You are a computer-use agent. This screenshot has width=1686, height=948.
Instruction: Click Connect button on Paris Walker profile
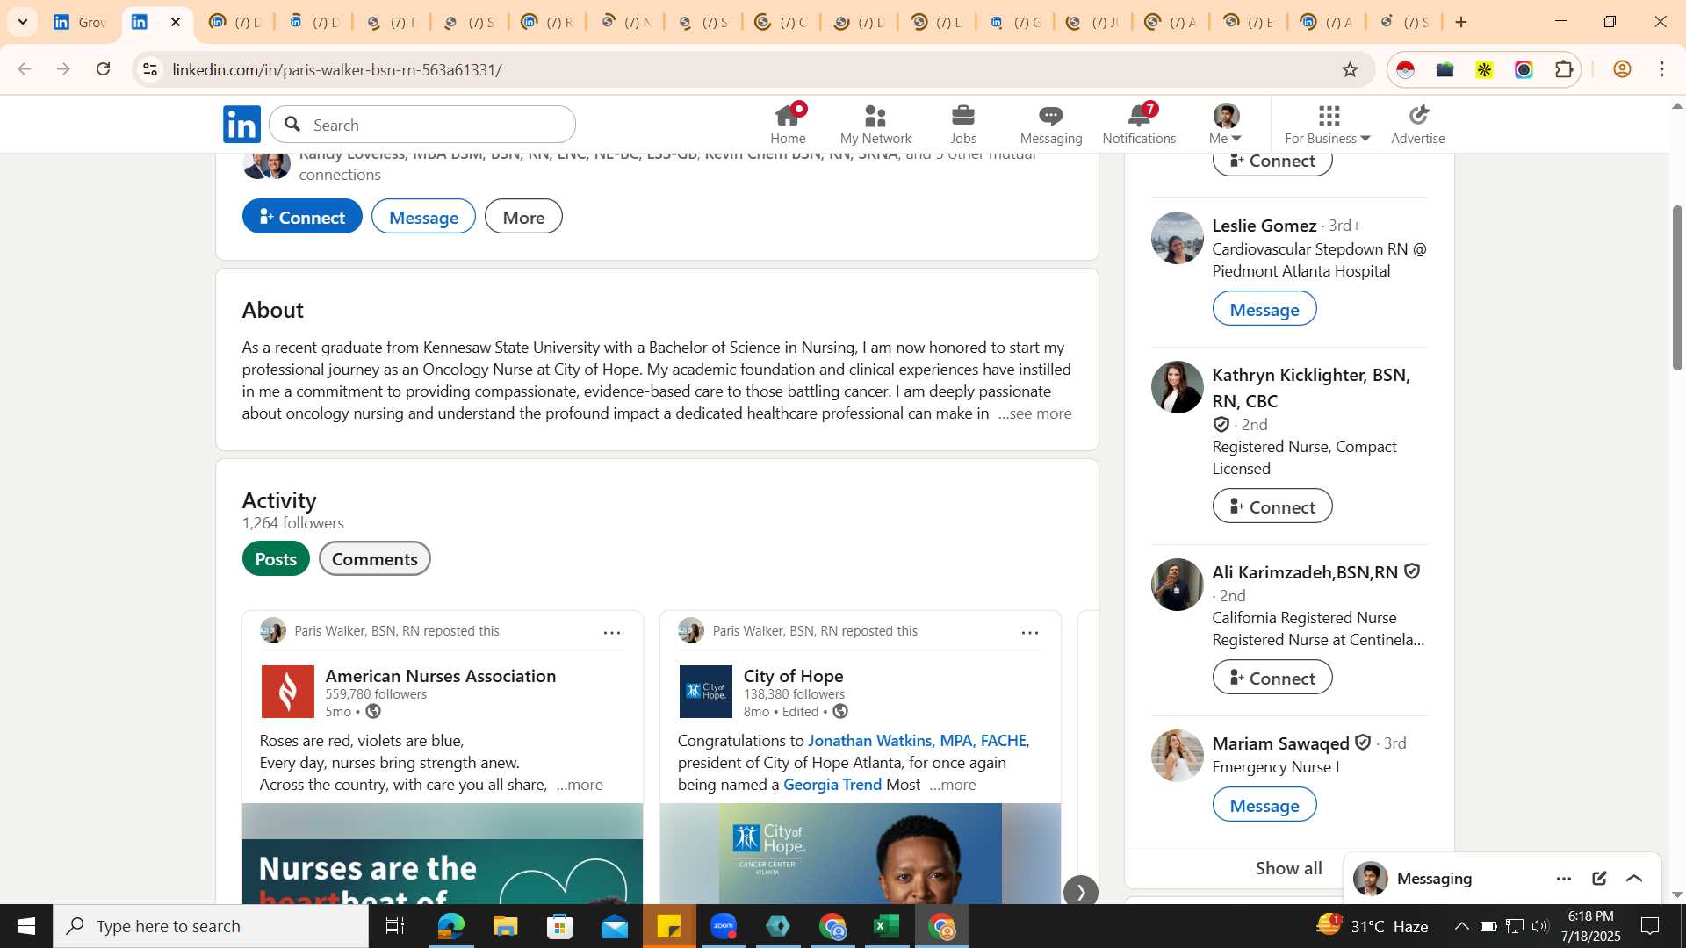point(302,216)
